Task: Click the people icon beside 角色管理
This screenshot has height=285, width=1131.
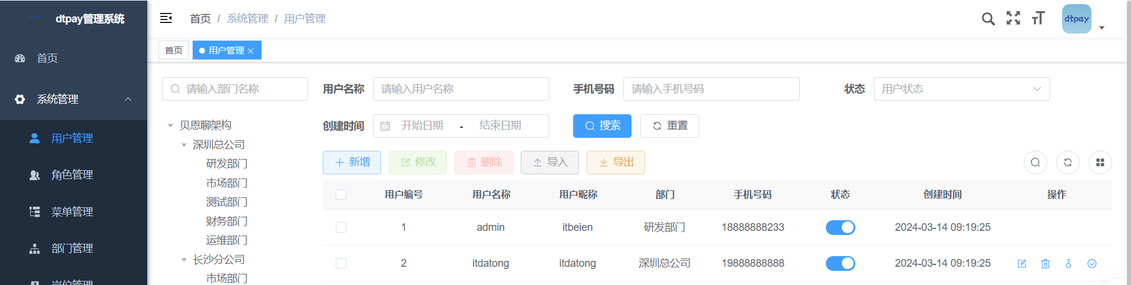Action: click(x=35, y=175)
